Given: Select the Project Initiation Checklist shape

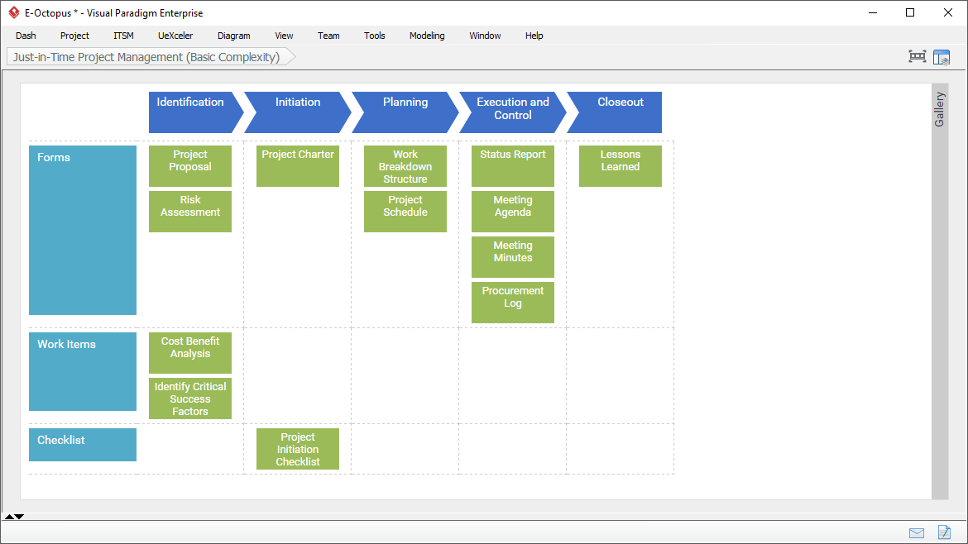Looking at the screenshot, I should point(297,449).
